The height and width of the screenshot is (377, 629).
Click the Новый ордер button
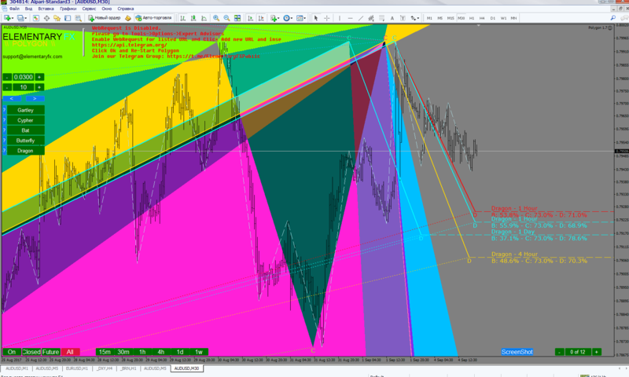click(x=105, y=18)
